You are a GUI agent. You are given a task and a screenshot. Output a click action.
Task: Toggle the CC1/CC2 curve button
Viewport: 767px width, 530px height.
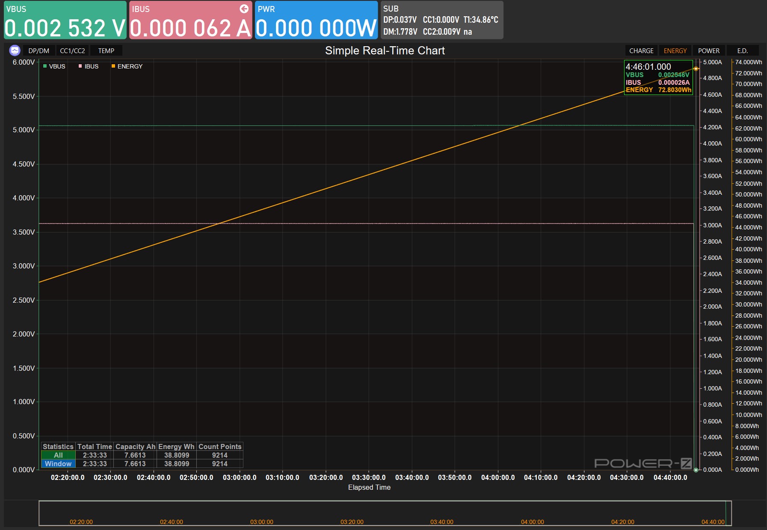pos(72,51)
